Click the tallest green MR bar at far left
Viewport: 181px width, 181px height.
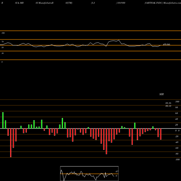(3, 121)
